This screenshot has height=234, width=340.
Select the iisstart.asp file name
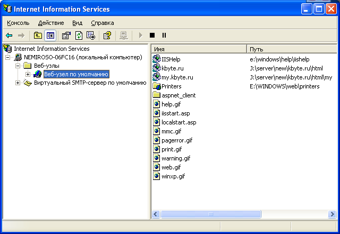176,113
